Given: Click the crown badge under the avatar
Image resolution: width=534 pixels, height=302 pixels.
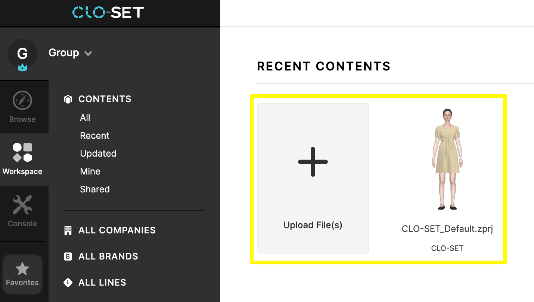Looking at the screenshot, I should point(22,67).
